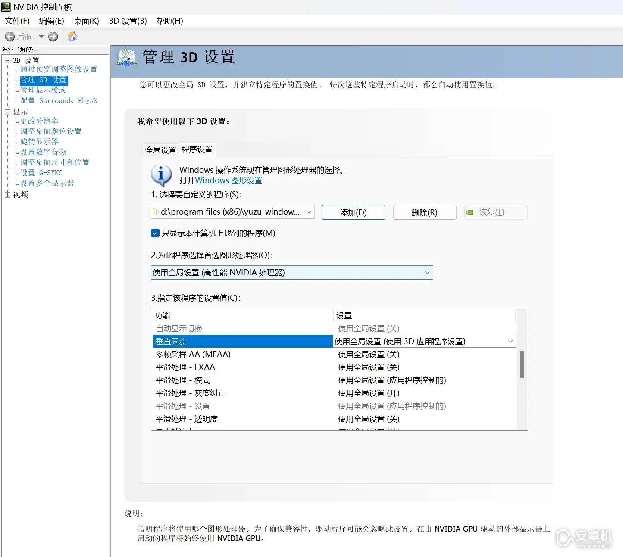Open the 编辑(E) menu
The image size is (623, 557).
[x=52, y=21]
